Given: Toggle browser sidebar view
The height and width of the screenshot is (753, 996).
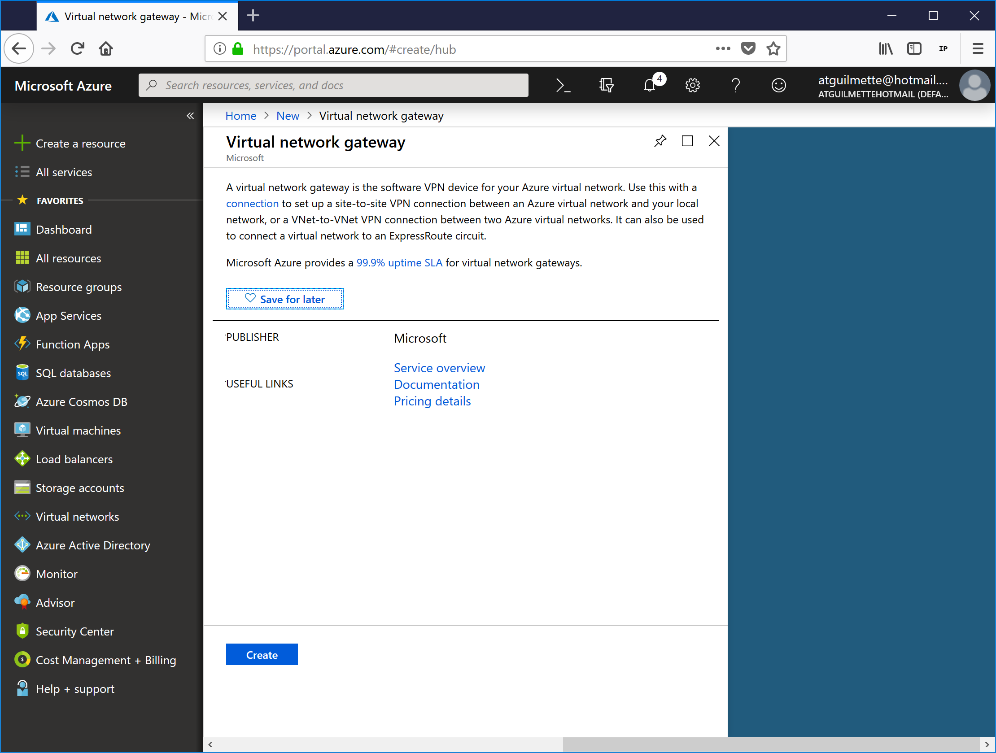Looking at the screenshot, I should [914, 48].
